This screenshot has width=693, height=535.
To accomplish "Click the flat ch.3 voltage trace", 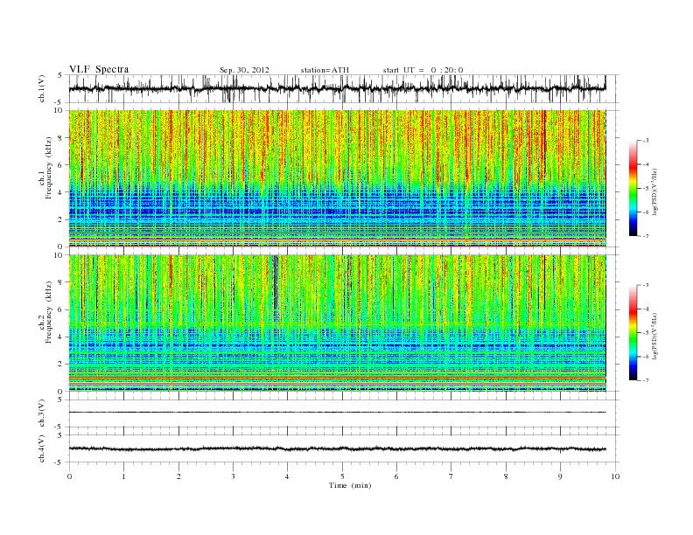I will click(x=337, y=413).
